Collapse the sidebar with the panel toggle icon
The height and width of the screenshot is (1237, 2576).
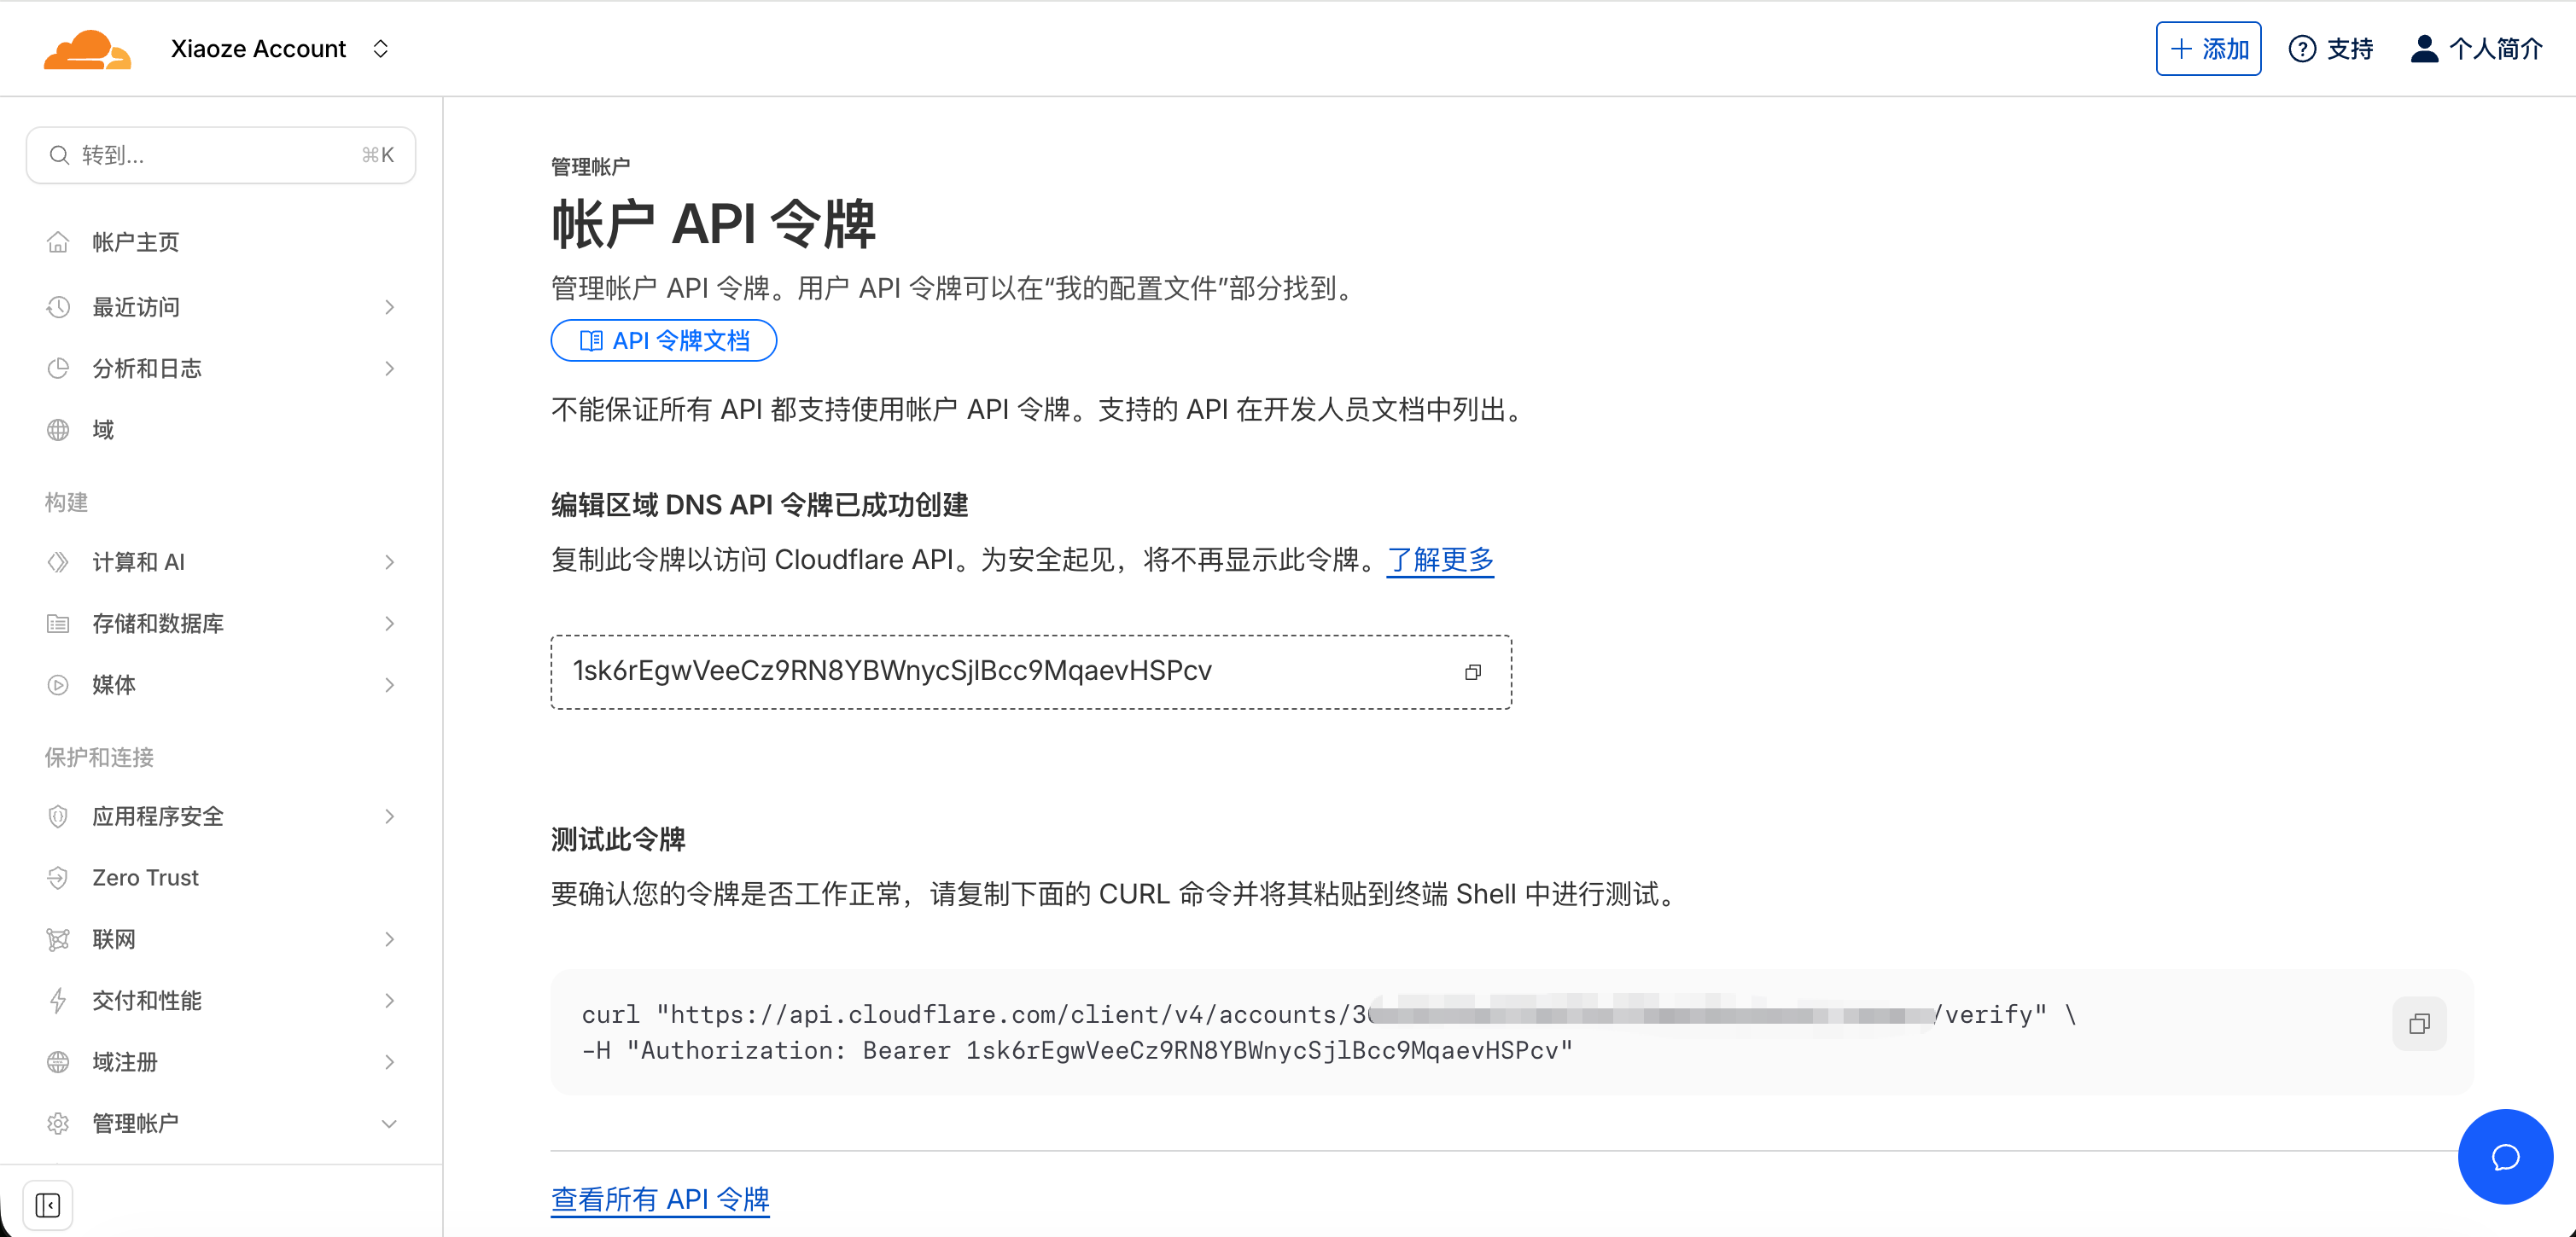pos(48,1205)
